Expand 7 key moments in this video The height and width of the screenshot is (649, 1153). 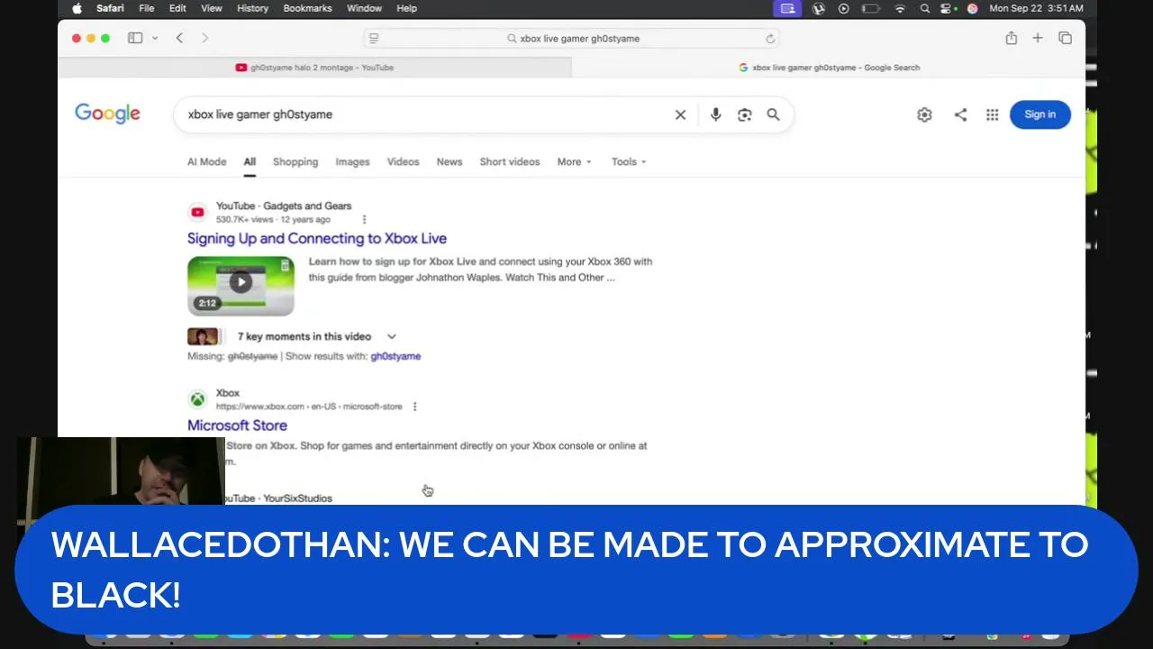[x=316, y=336]
